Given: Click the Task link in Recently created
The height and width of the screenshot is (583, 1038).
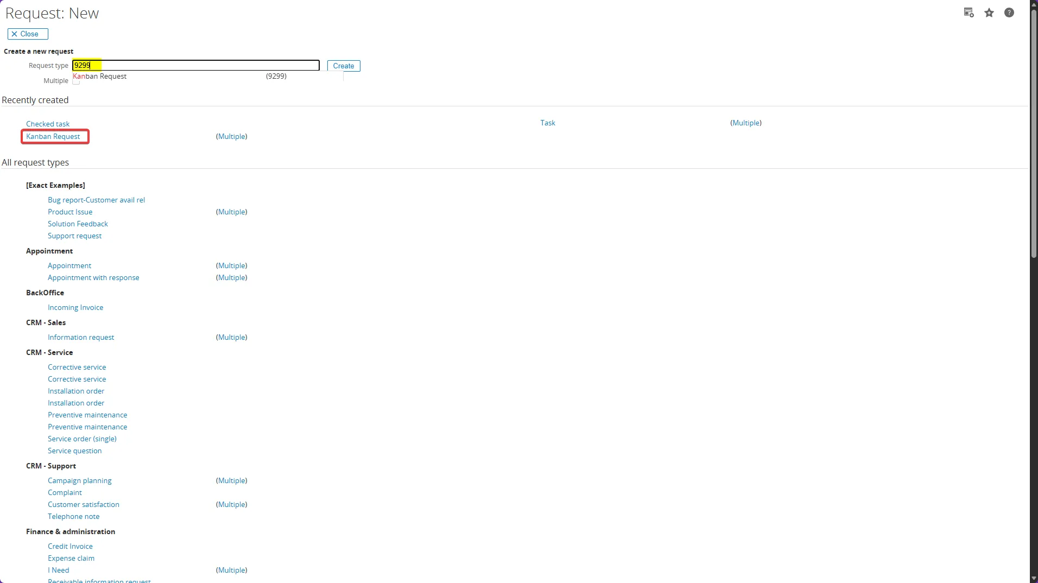Looking at the screenshot, I should click(x=547, y=123).
